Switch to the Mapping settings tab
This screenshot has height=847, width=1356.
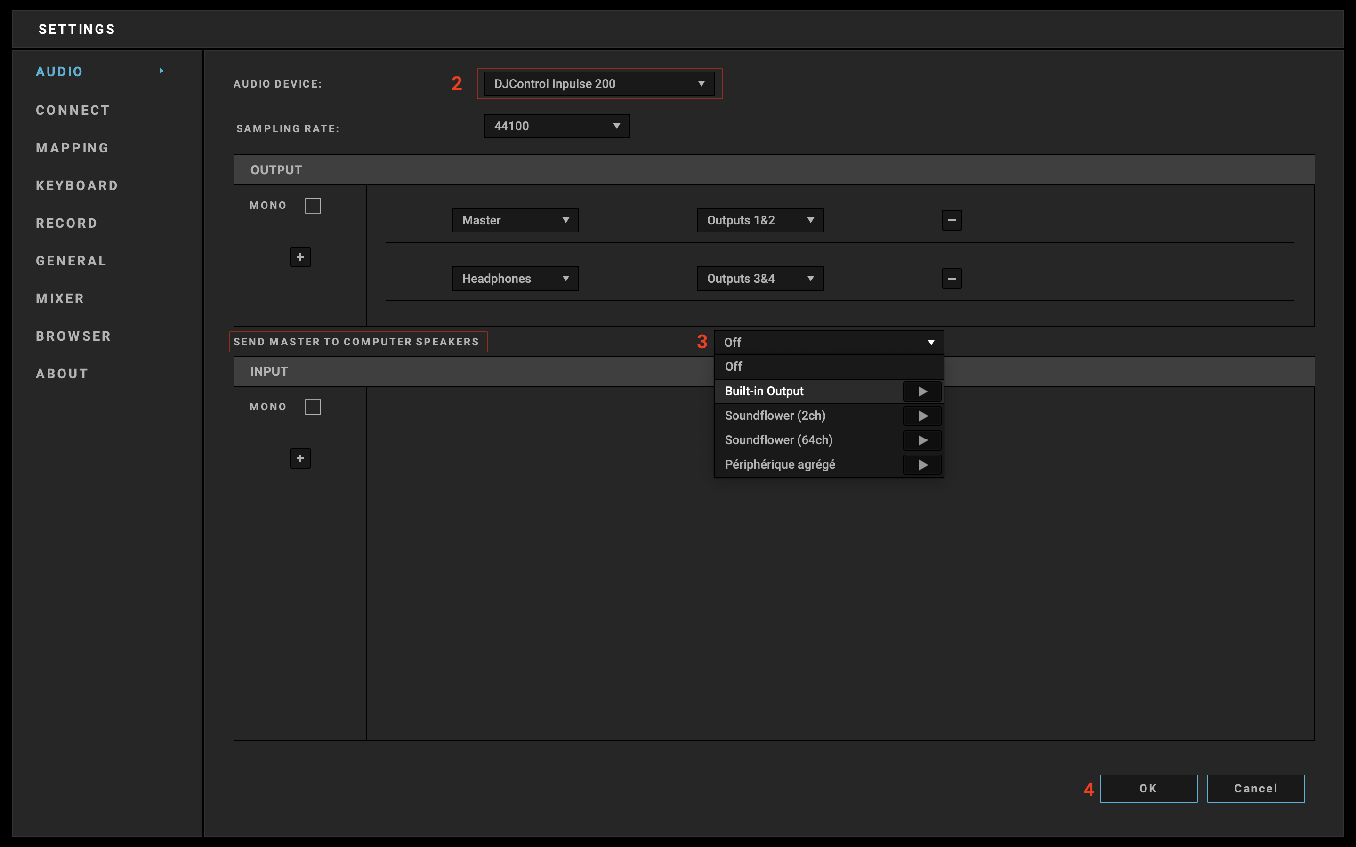pyautogui.click(x=73, y=148)
